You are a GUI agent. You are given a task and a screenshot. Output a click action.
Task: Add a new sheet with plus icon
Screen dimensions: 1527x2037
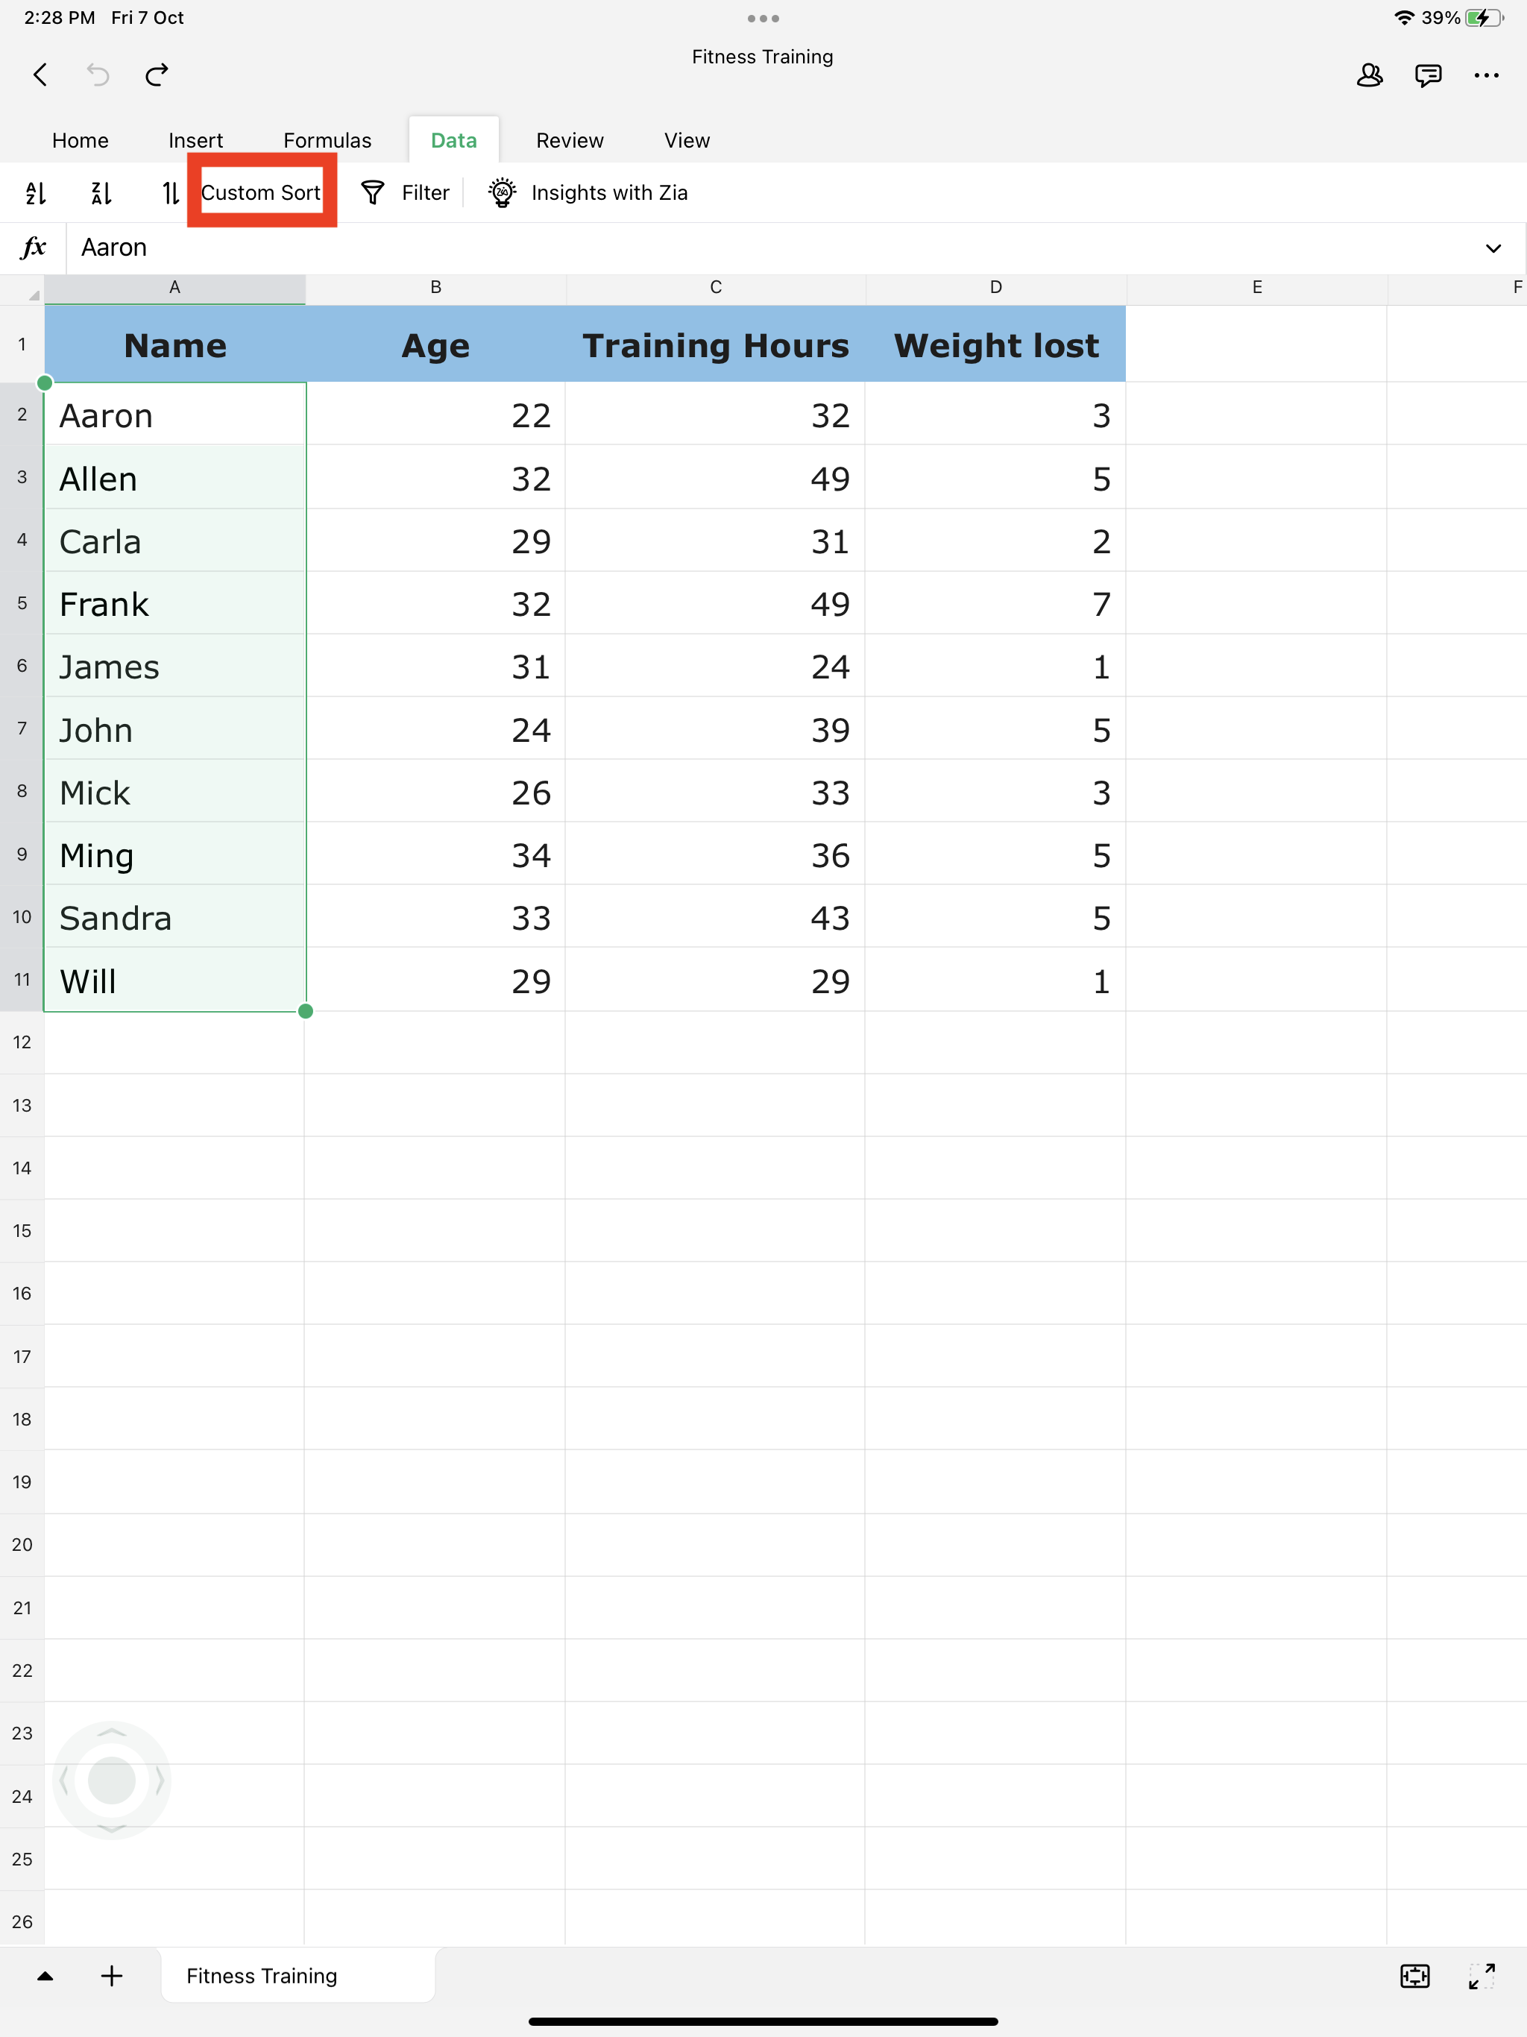pos(111,1975)
